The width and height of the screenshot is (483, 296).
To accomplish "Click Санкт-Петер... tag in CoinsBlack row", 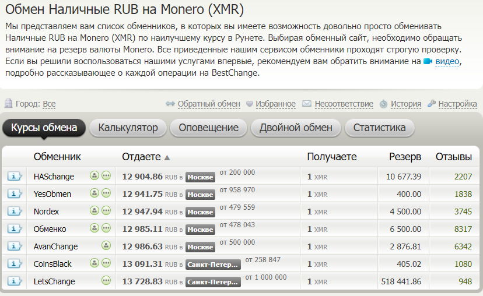I will [x=213, y=265].
